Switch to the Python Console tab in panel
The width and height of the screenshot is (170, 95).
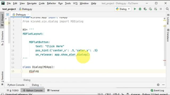(16, 85)
